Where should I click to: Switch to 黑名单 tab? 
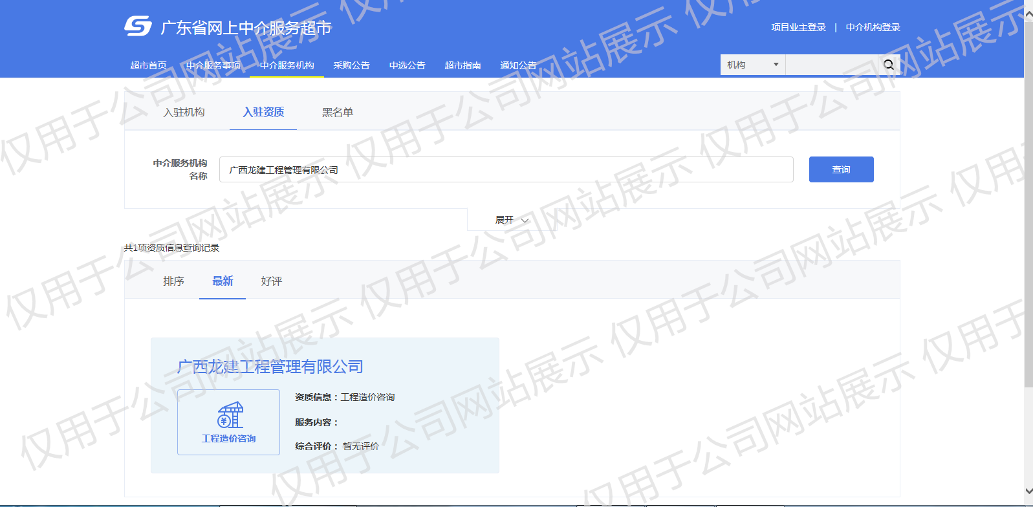pos(338,112)
